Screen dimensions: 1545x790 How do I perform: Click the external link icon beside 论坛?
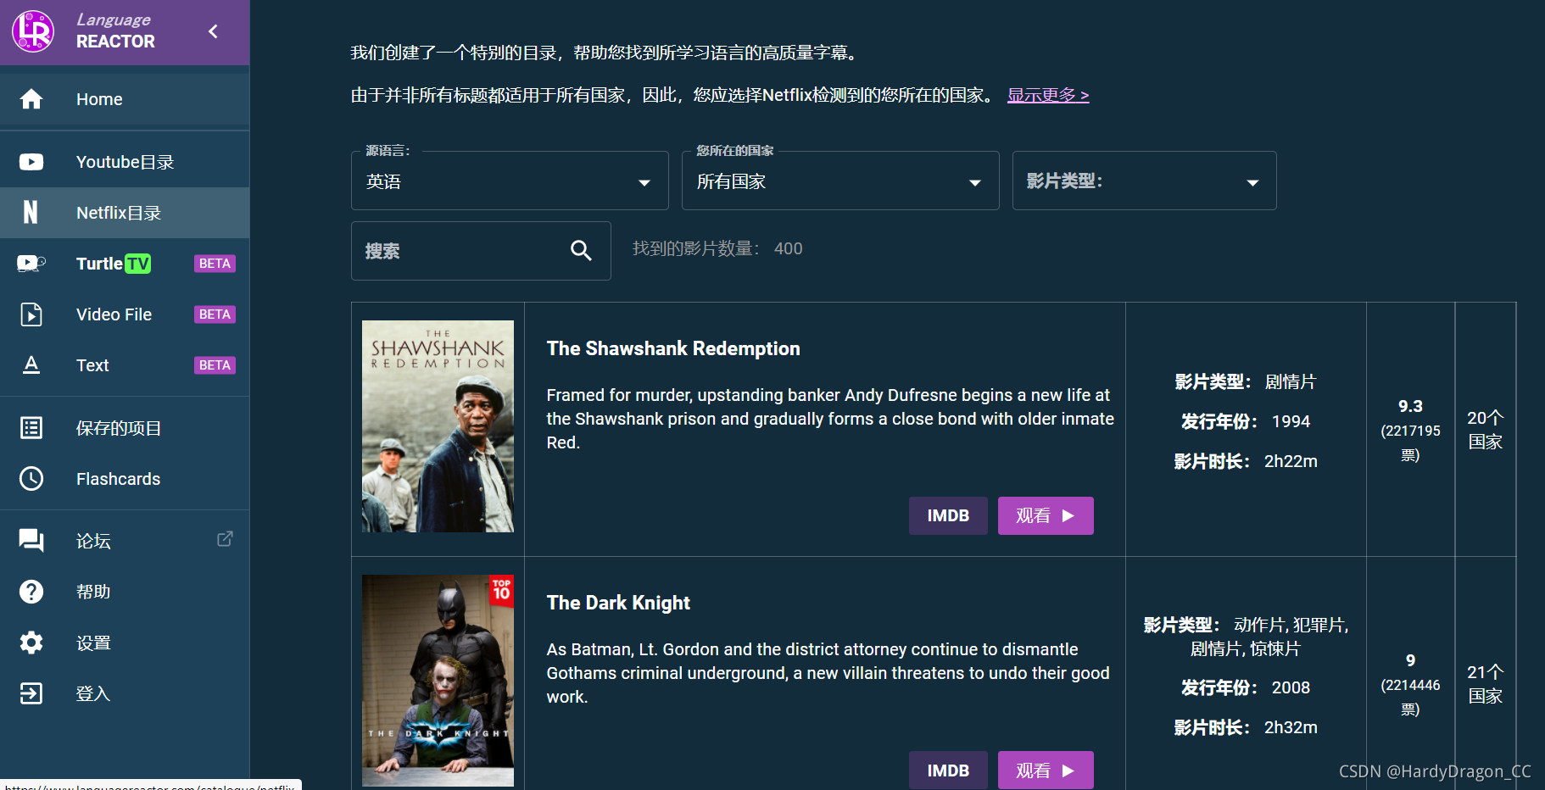point(225,539)
